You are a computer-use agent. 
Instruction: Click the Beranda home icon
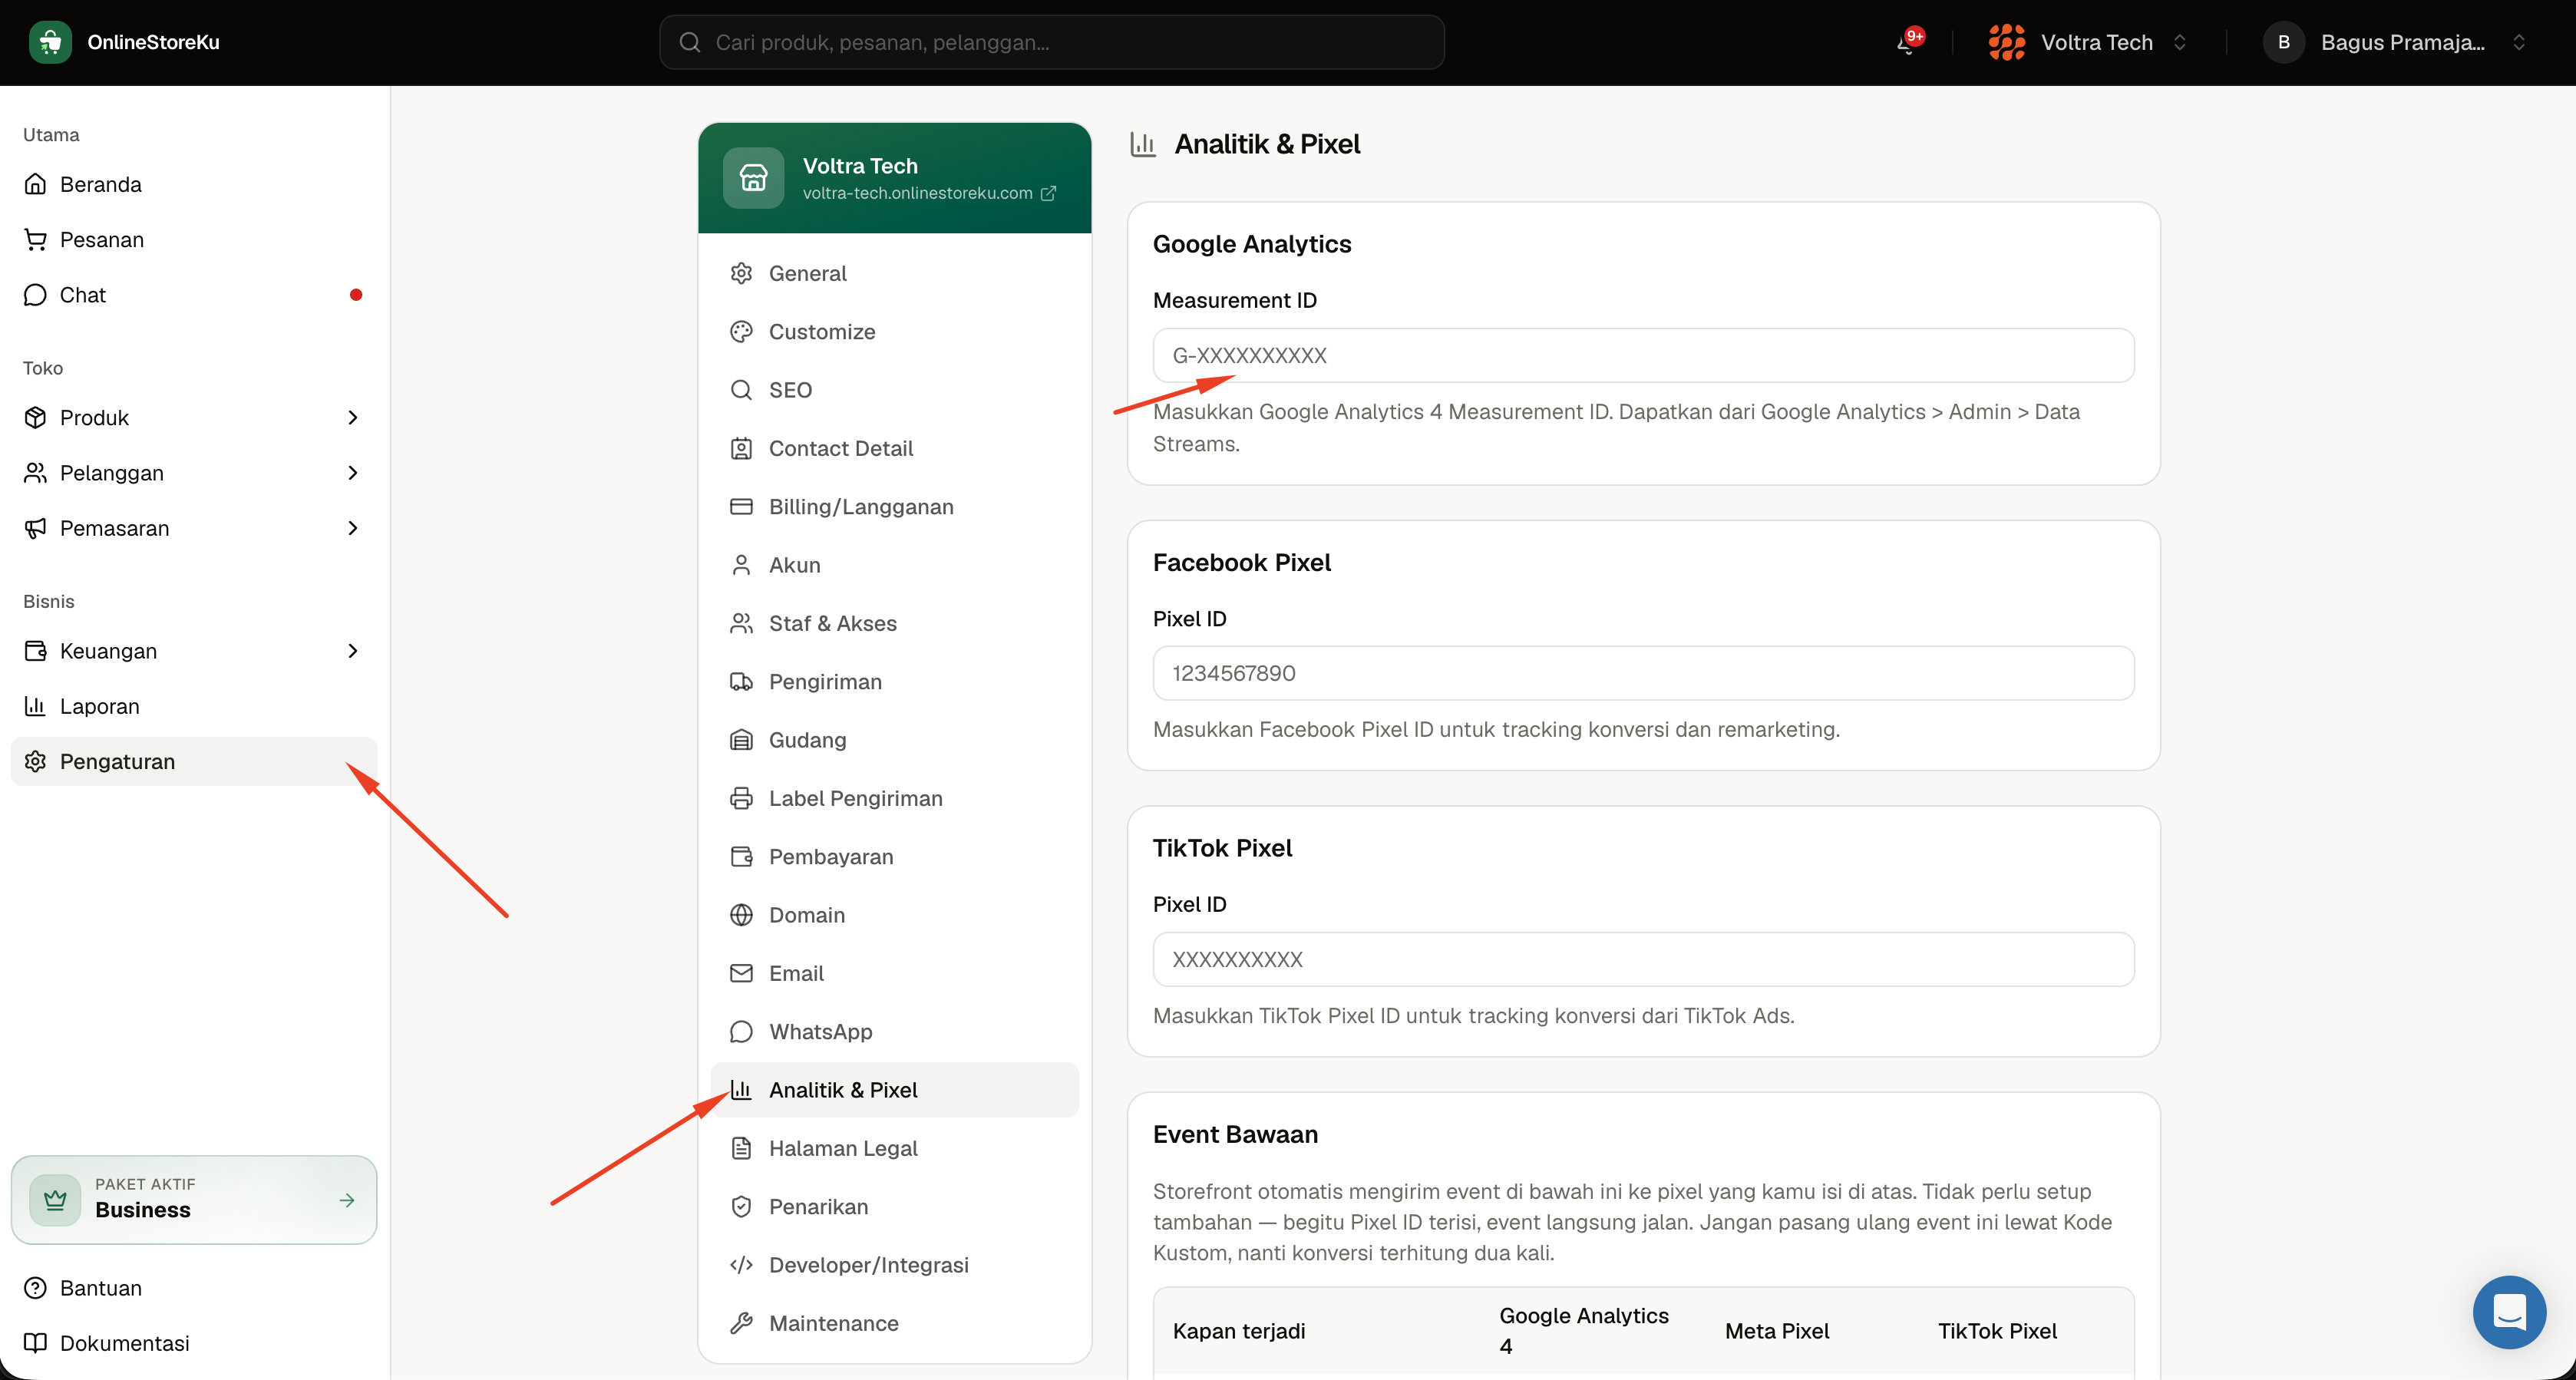coord(35,184)
